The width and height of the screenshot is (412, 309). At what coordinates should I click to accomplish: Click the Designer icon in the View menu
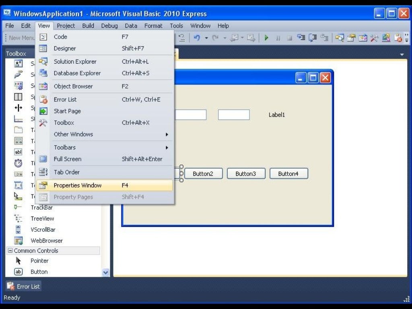(43, 48)
